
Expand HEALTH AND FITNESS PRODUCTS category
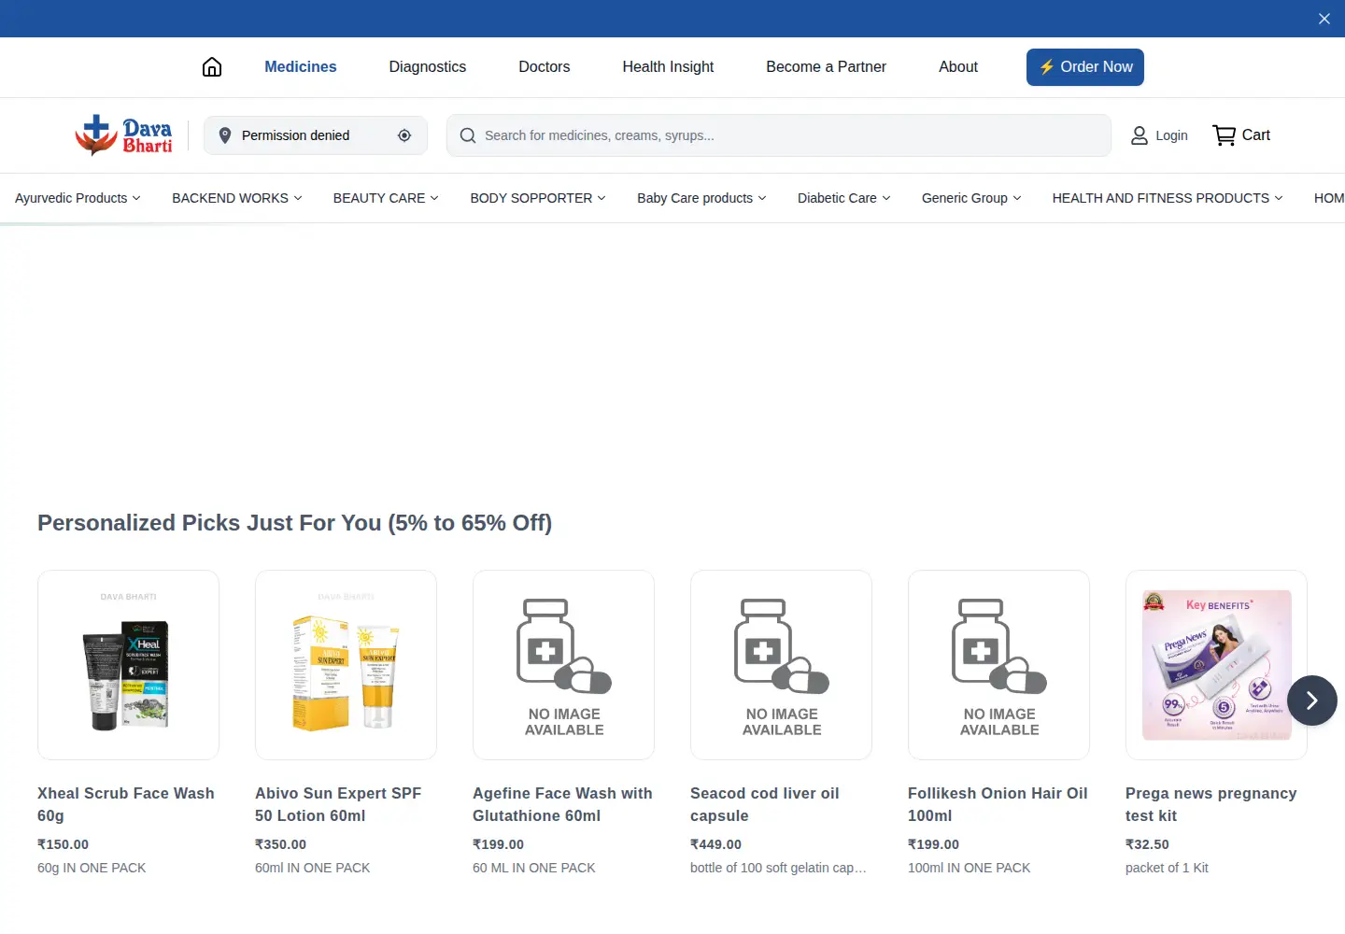click(x=1168, y=198)
